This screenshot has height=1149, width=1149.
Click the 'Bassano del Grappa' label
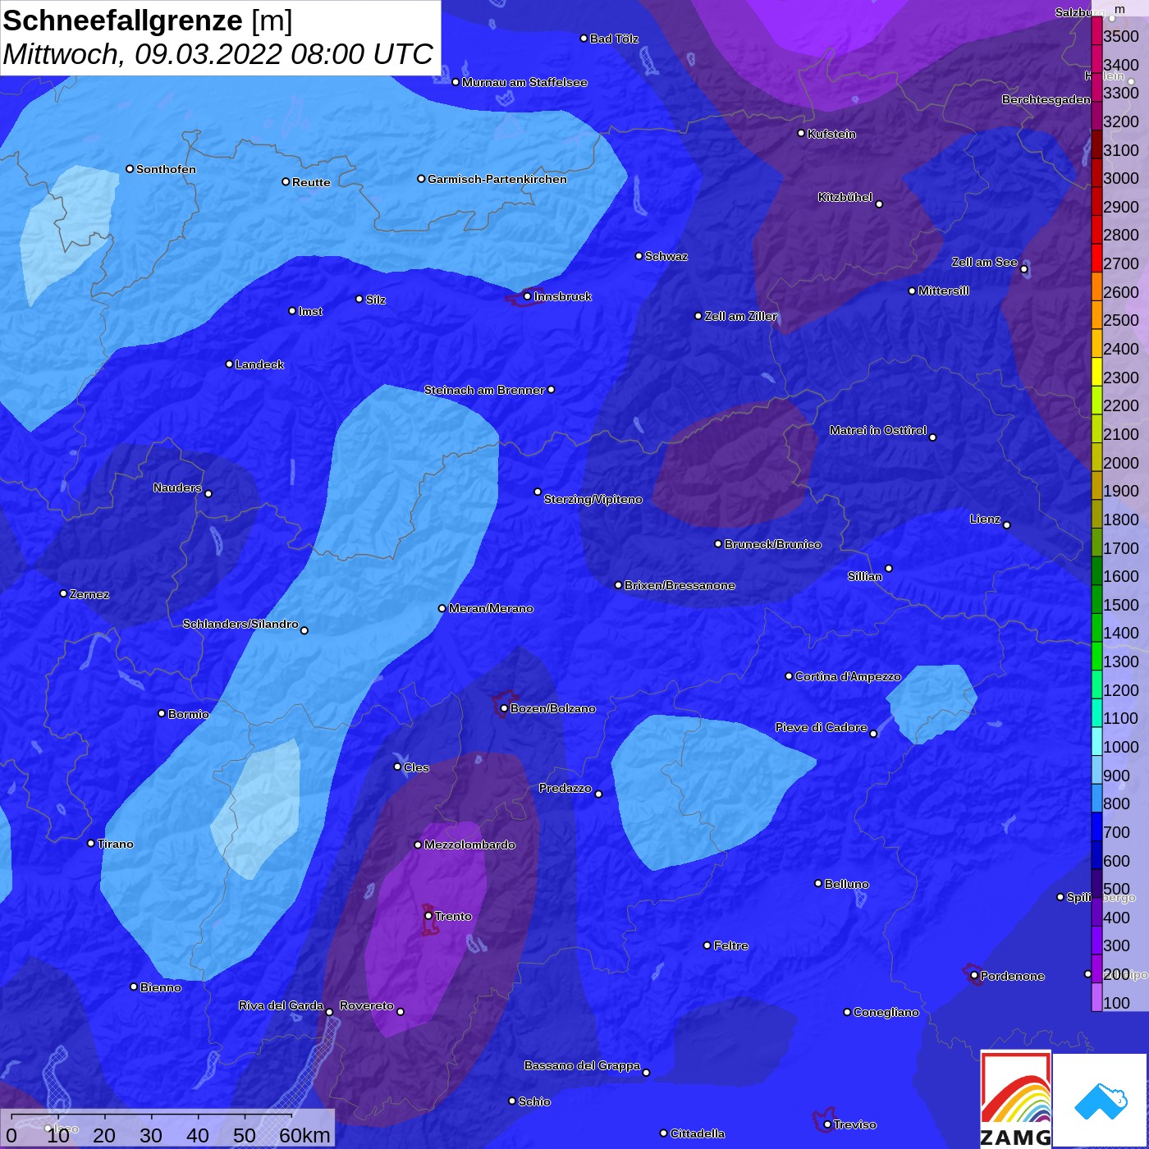pyautogui.click(x=582, y=1065)
